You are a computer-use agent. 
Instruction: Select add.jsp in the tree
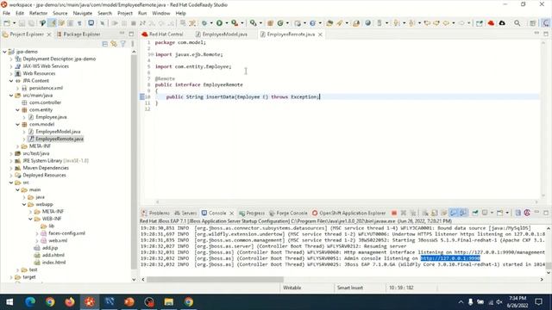(x=50, y=248)
